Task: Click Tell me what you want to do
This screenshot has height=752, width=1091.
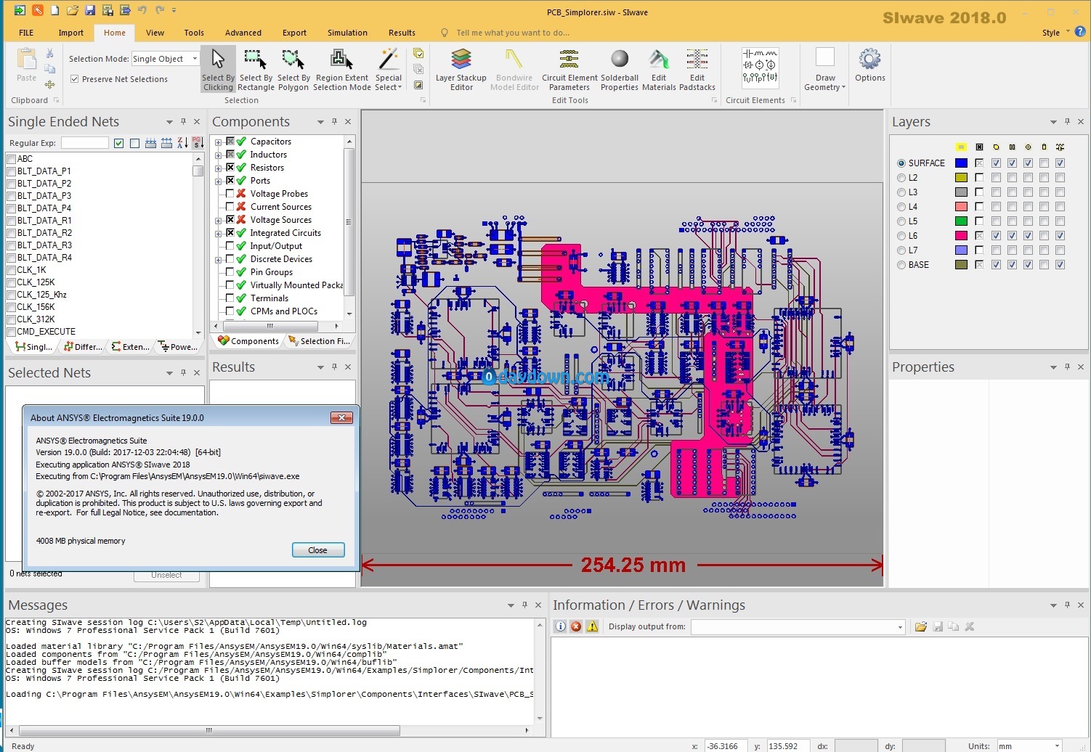Action: pos(513,33)
